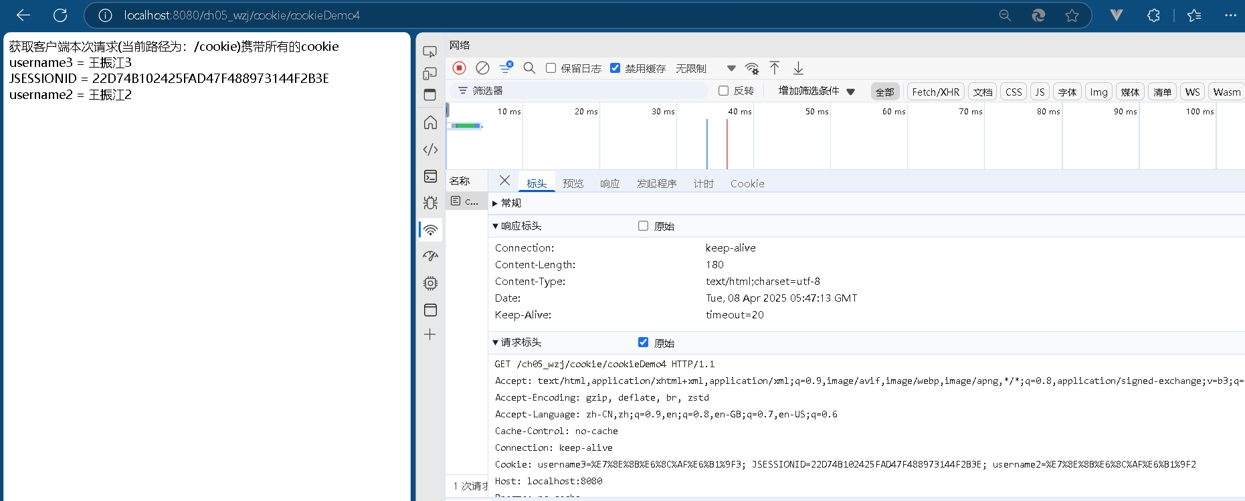The height and width of the screenshot is (501, 1245).
Task: Filter requests by Fetch/XHR
Action: [935, 92]
